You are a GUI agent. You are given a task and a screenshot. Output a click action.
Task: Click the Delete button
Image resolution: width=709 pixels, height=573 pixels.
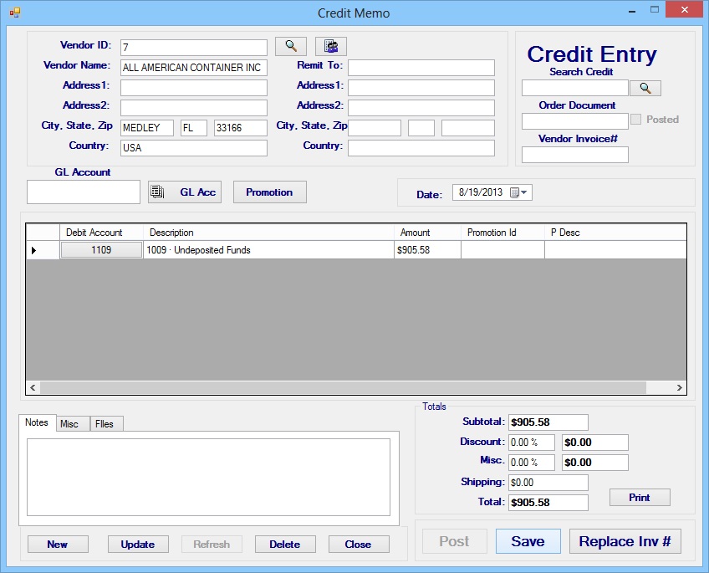tap(285, 544)
